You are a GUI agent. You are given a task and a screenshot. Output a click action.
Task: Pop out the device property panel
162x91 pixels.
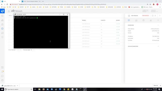pyautogui.click(x=153, y=16)
